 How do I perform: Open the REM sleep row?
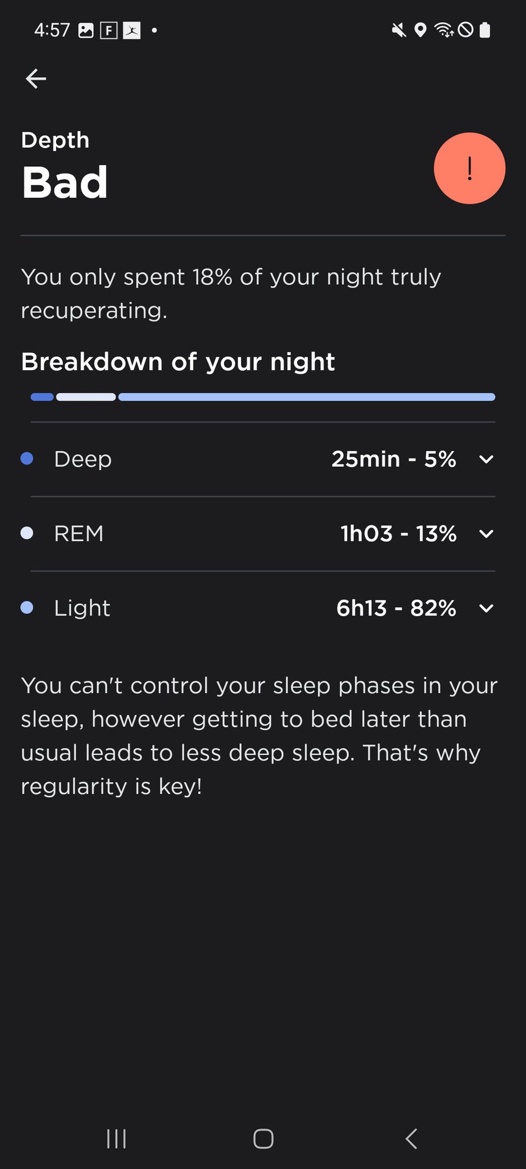(244, 534)
